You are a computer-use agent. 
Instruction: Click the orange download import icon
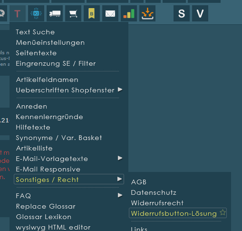[147, 13]
